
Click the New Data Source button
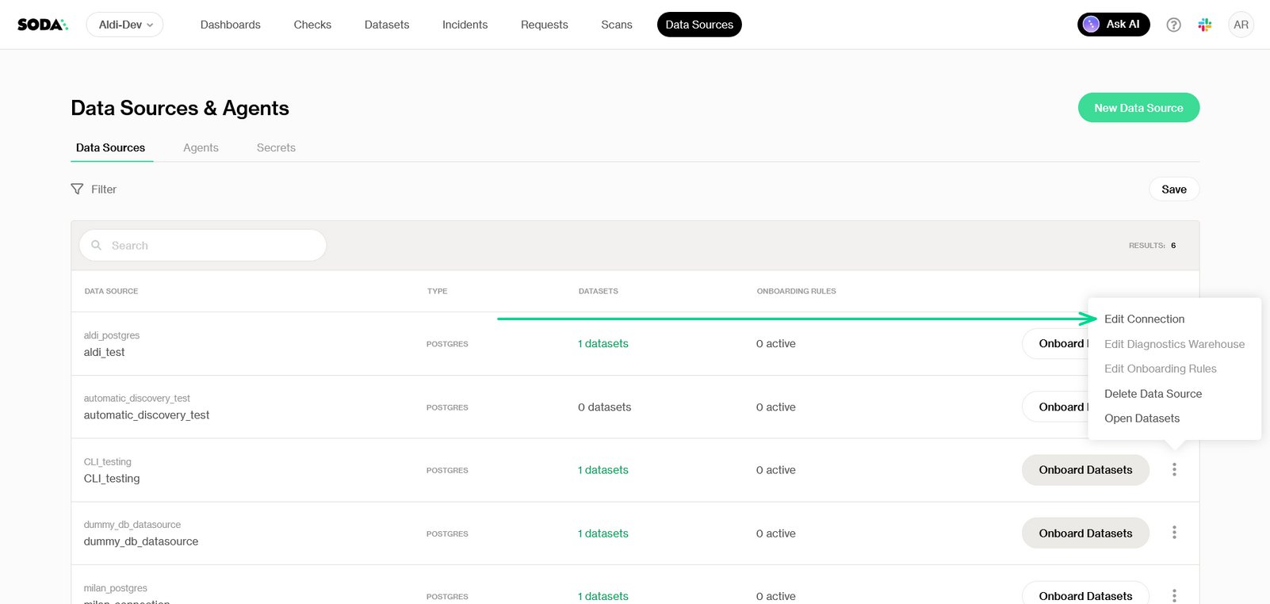(1138, 108)
